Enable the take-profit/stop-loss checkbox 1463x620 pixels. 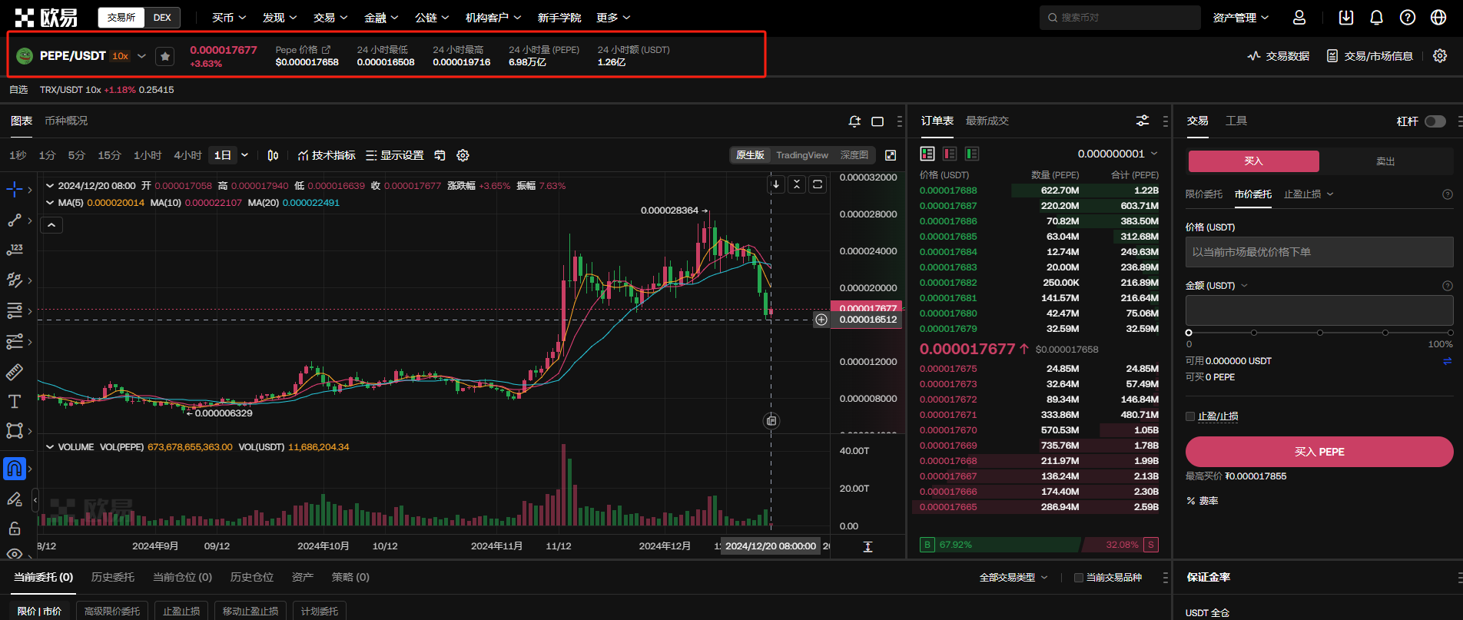tap(1190, 416)
